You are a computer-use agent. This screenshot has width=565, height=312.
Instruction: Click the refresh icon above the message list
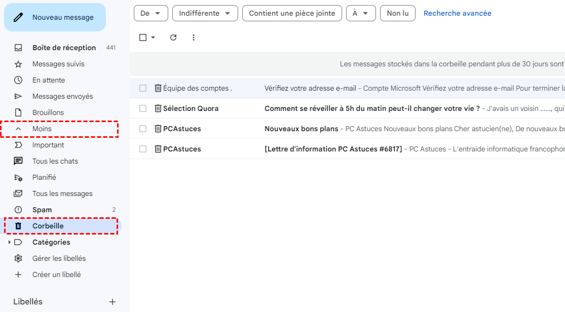click(173, 37)
